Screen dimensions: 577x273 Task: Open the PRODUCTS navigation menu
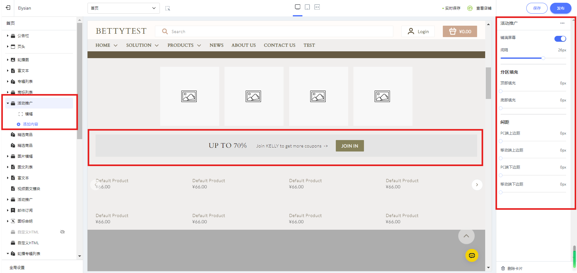coord(184,45)
